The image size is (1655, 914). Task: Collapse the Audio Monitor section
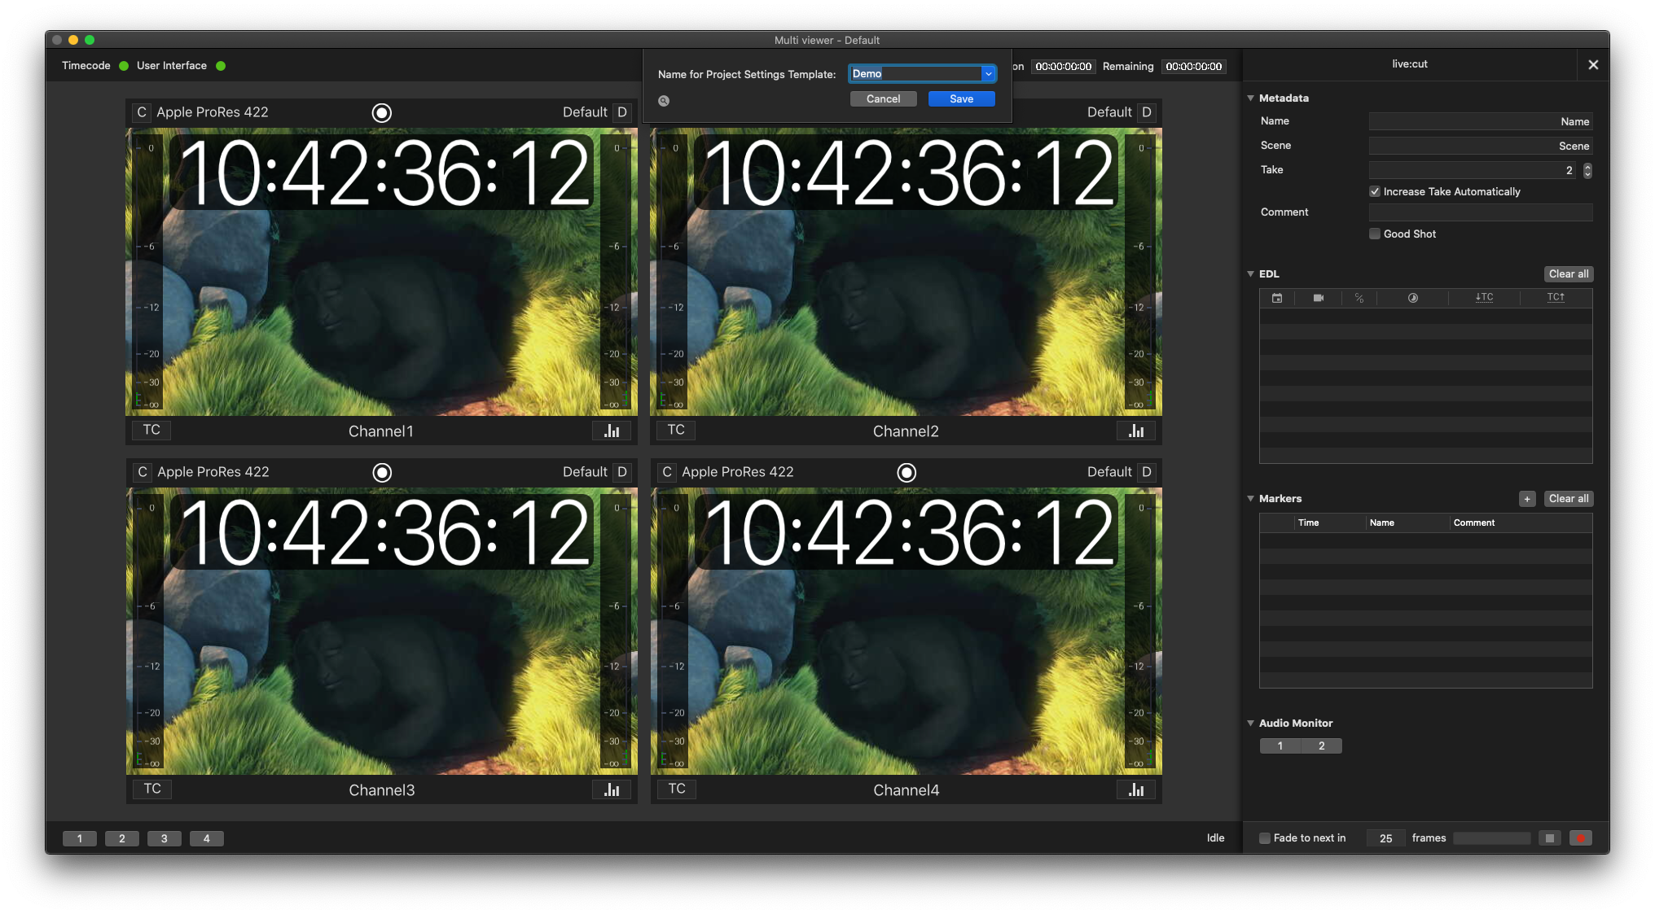(x=1250, y=723)
